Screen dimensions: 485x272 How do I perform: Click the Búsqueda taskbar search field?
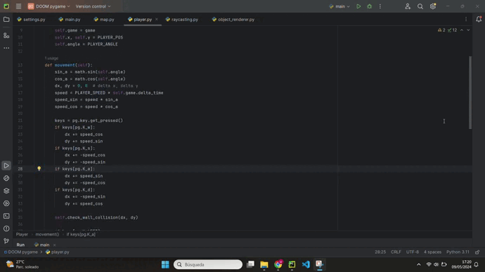click(x=208, y=264)
